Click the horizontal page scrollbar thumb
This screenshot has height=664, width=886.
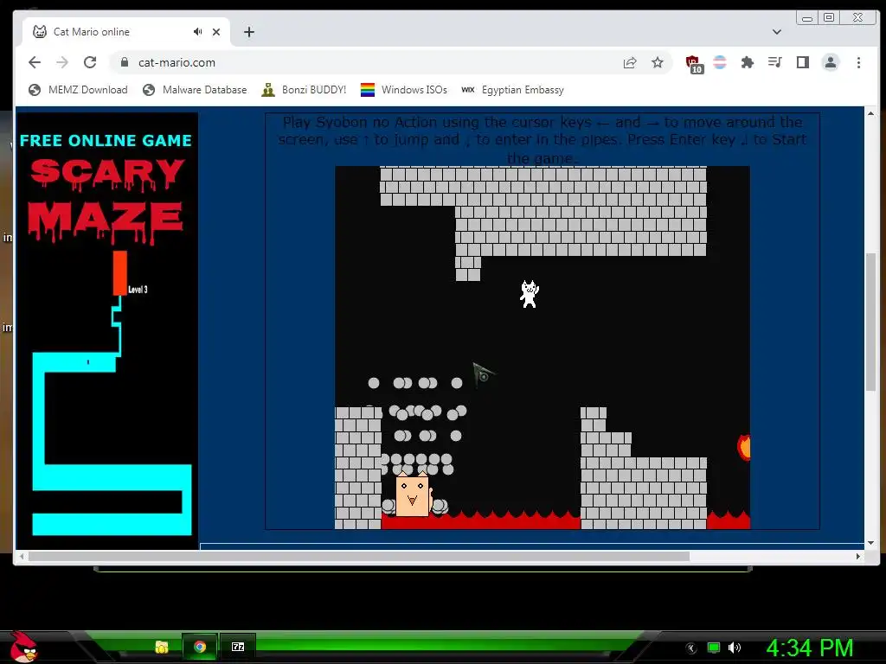point(359,556)
